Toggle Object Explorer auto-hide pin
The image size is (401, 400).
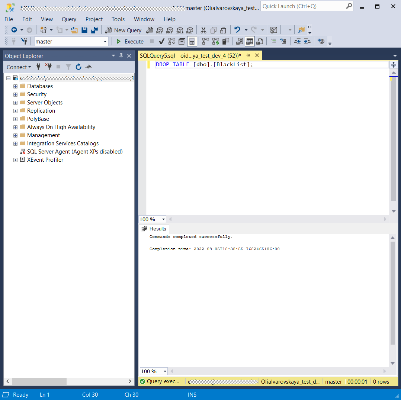coord(121,56)
